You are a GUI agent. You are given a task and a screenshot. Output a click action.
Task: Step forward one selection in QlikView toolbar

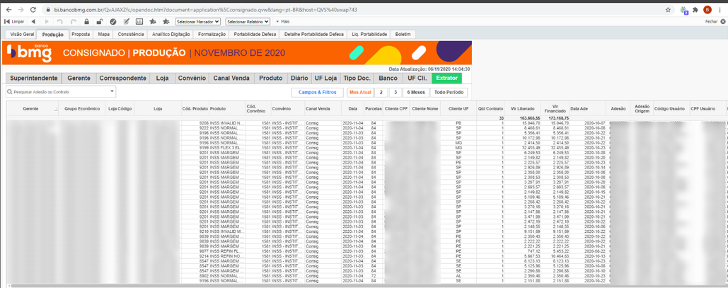47,21
